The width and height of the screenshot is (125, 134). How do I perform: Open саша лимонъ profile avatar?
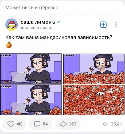tap(11, 25)
